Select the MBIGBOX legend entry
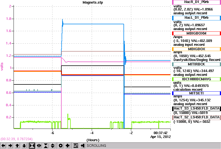This screenshot has height=149, width=221. coord(196,49)
